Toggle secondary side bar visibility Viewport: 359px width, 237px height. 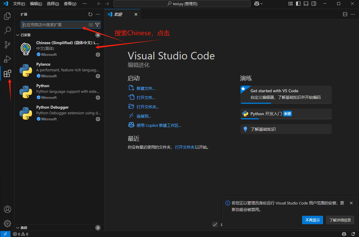pos(314,4)
